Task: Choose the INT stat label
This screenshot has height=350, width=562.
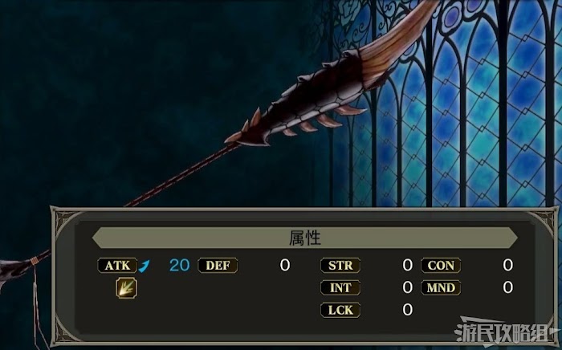Action: [x=340, y=287]
